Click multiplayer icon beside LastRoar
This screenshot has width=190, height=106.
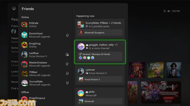coord(67,54)
